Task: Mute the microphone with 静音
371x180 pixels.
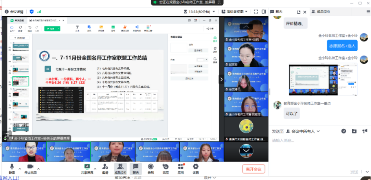Action: (12, 169)
